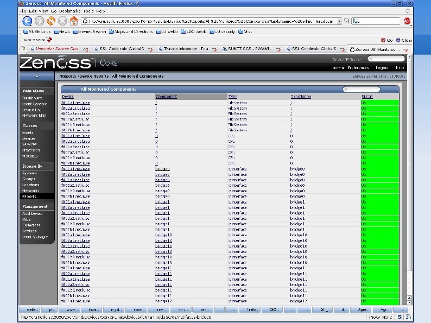431x323 pixels.
Task: Select Reports in the sidebar
Action: point(29,197)
